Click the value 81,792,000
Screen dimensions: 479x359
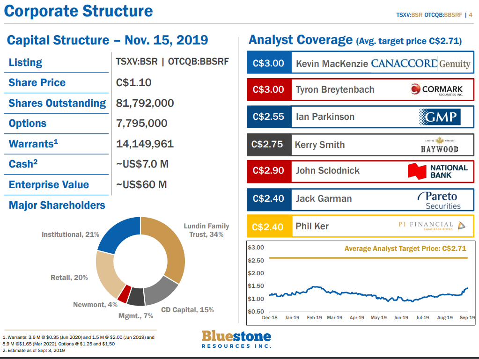click(x=145, y=103)
